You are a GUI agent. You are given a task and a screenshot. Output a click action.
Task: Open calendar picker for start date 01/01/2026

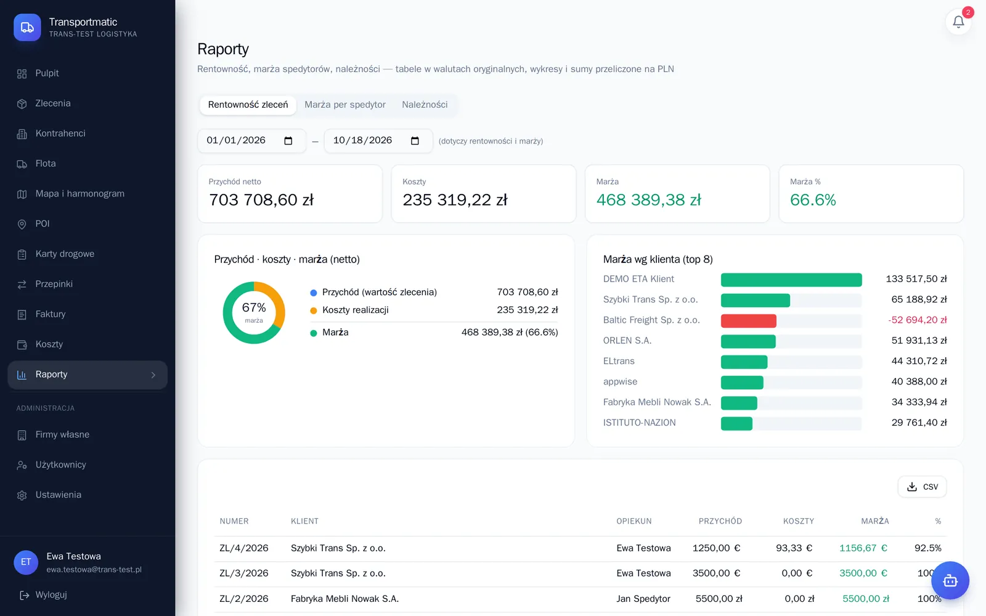(x=288, y=141)
